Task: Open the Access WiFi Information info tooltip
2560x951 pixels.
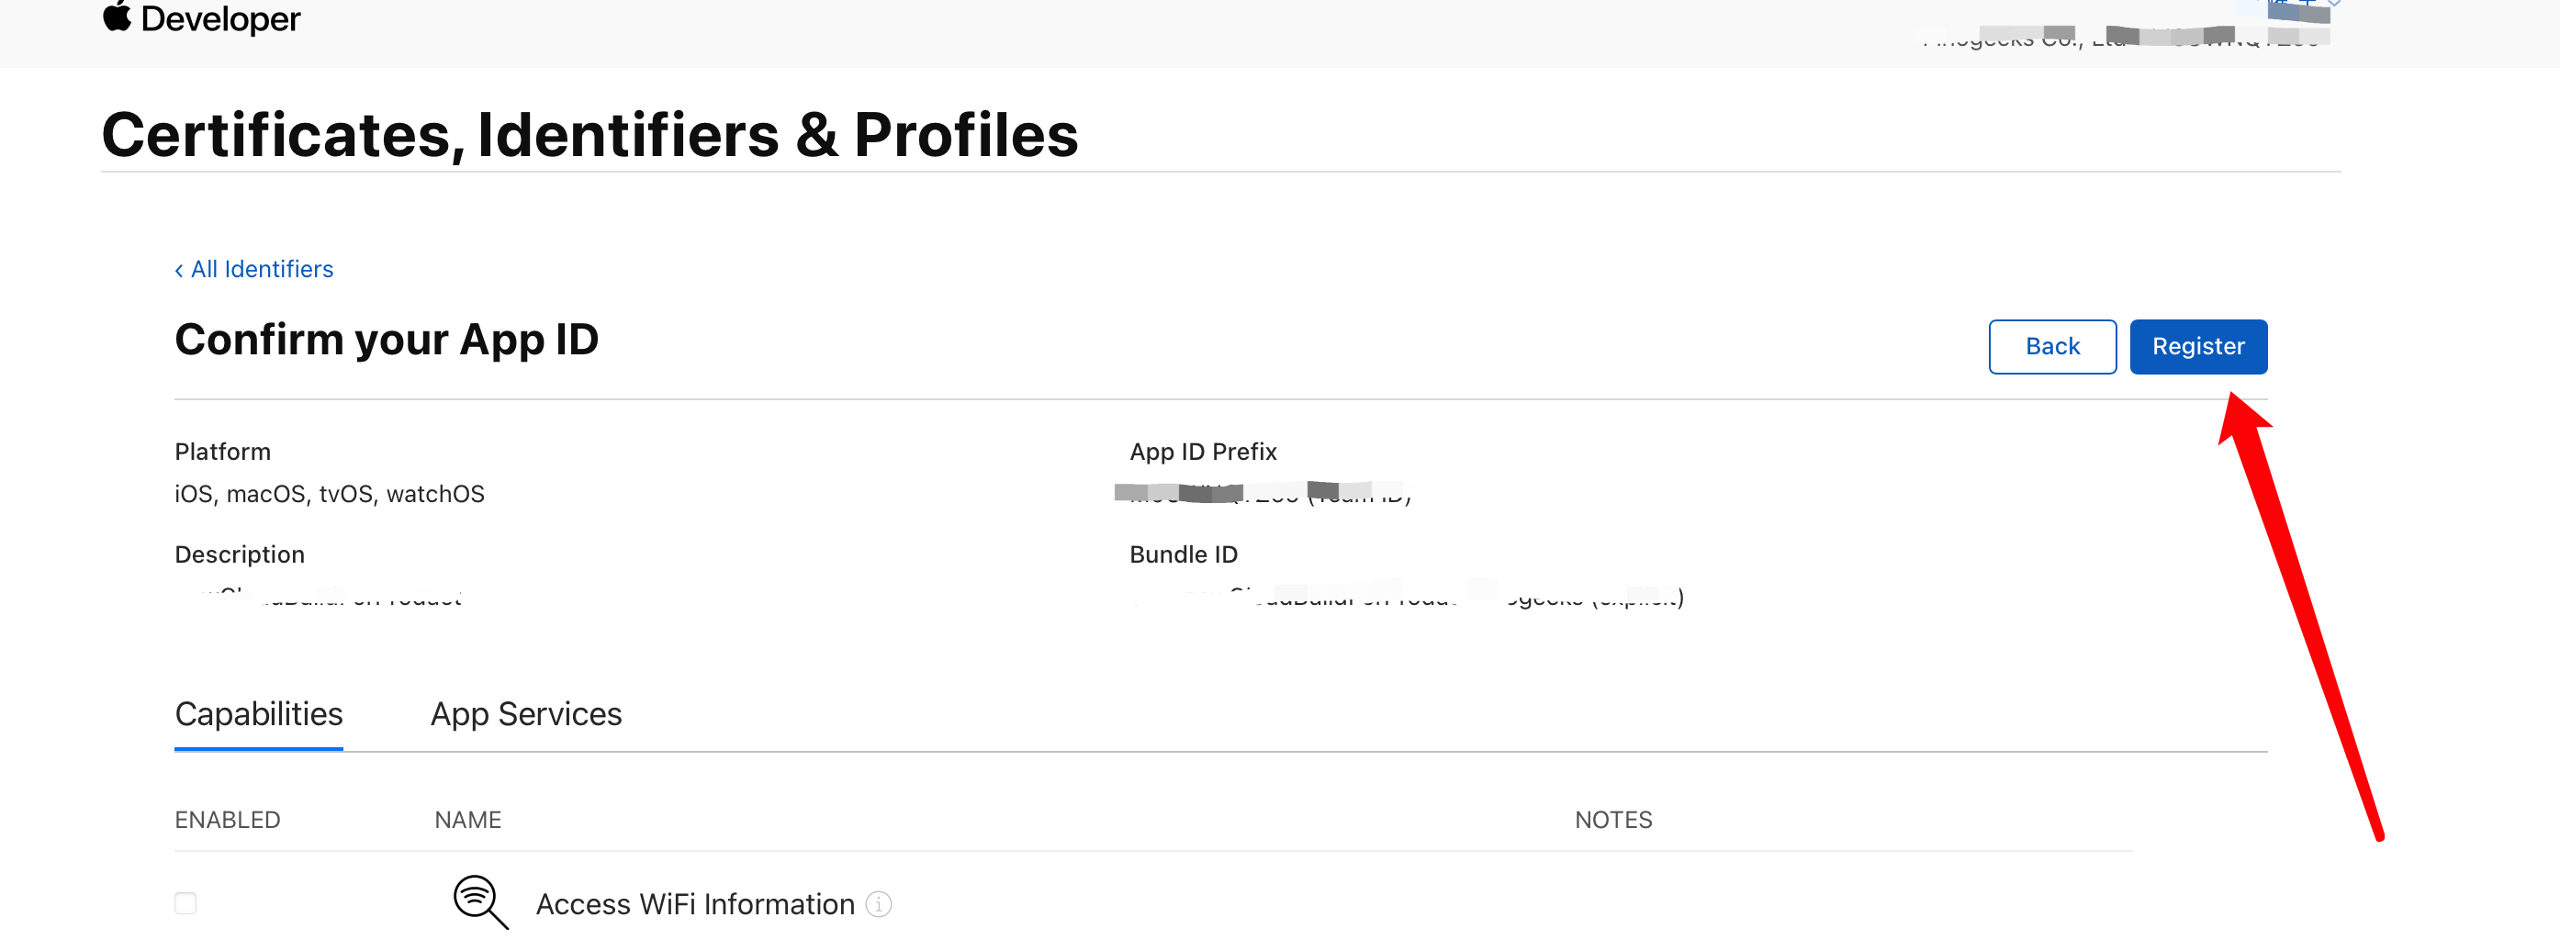Action: point(879,904)
